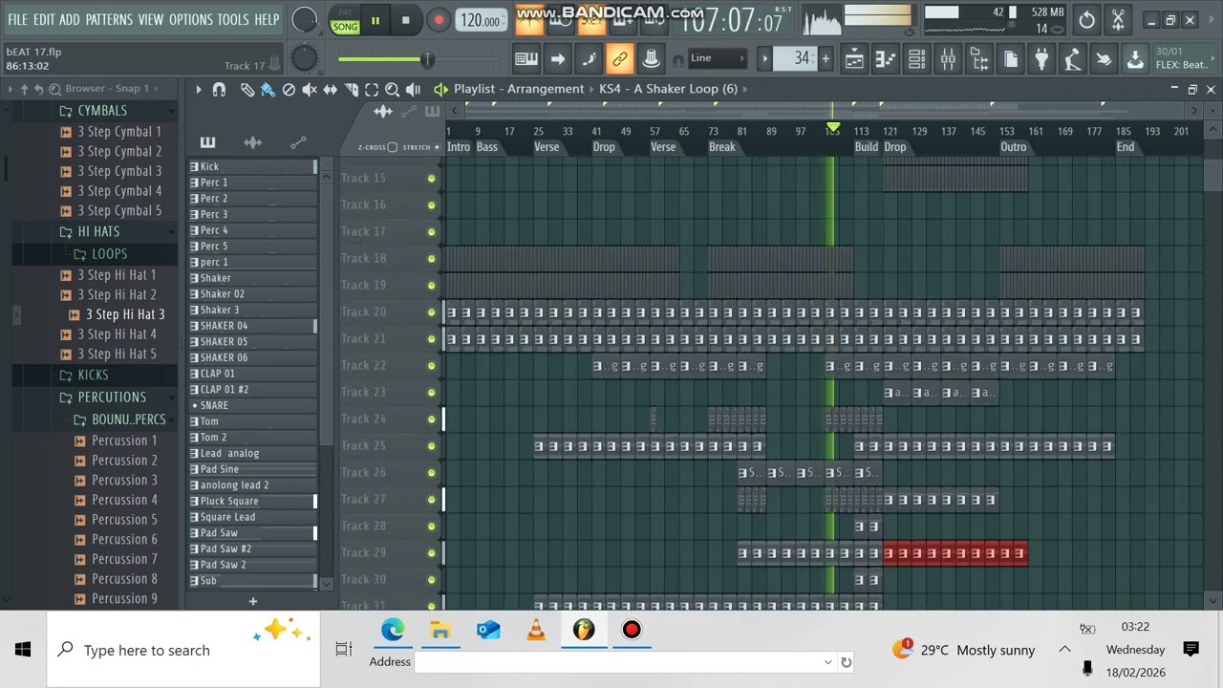
Task: Open the Playlist options menu arrow
Action: [x=199, y=89]
